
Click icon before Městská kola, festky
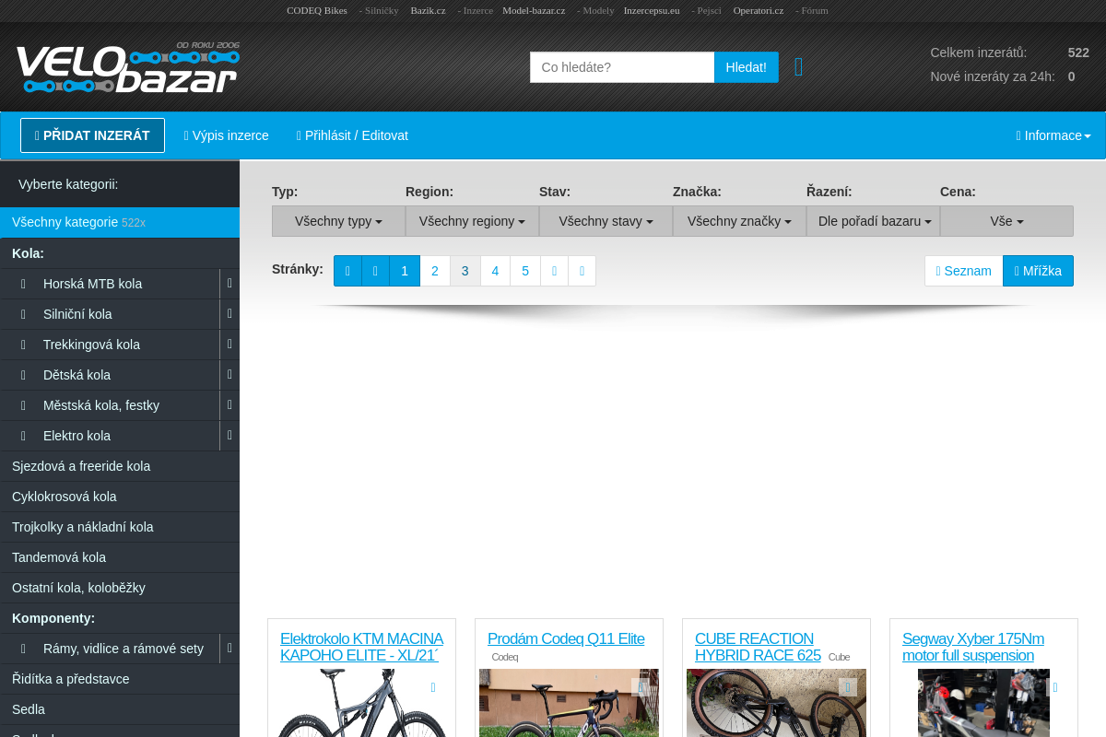(23, 405)
